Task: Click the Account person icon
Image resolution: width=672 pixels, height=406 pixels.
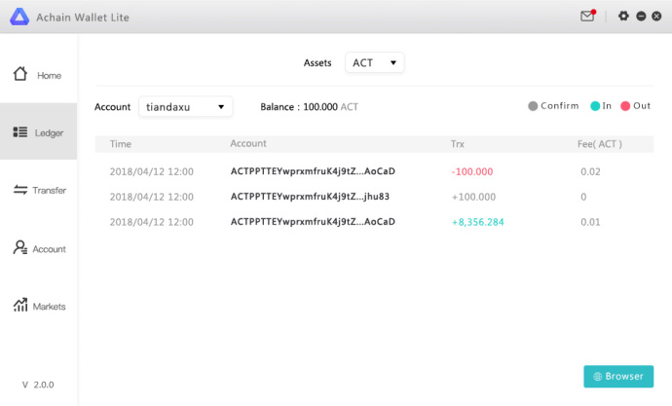Action: point(20,247)
